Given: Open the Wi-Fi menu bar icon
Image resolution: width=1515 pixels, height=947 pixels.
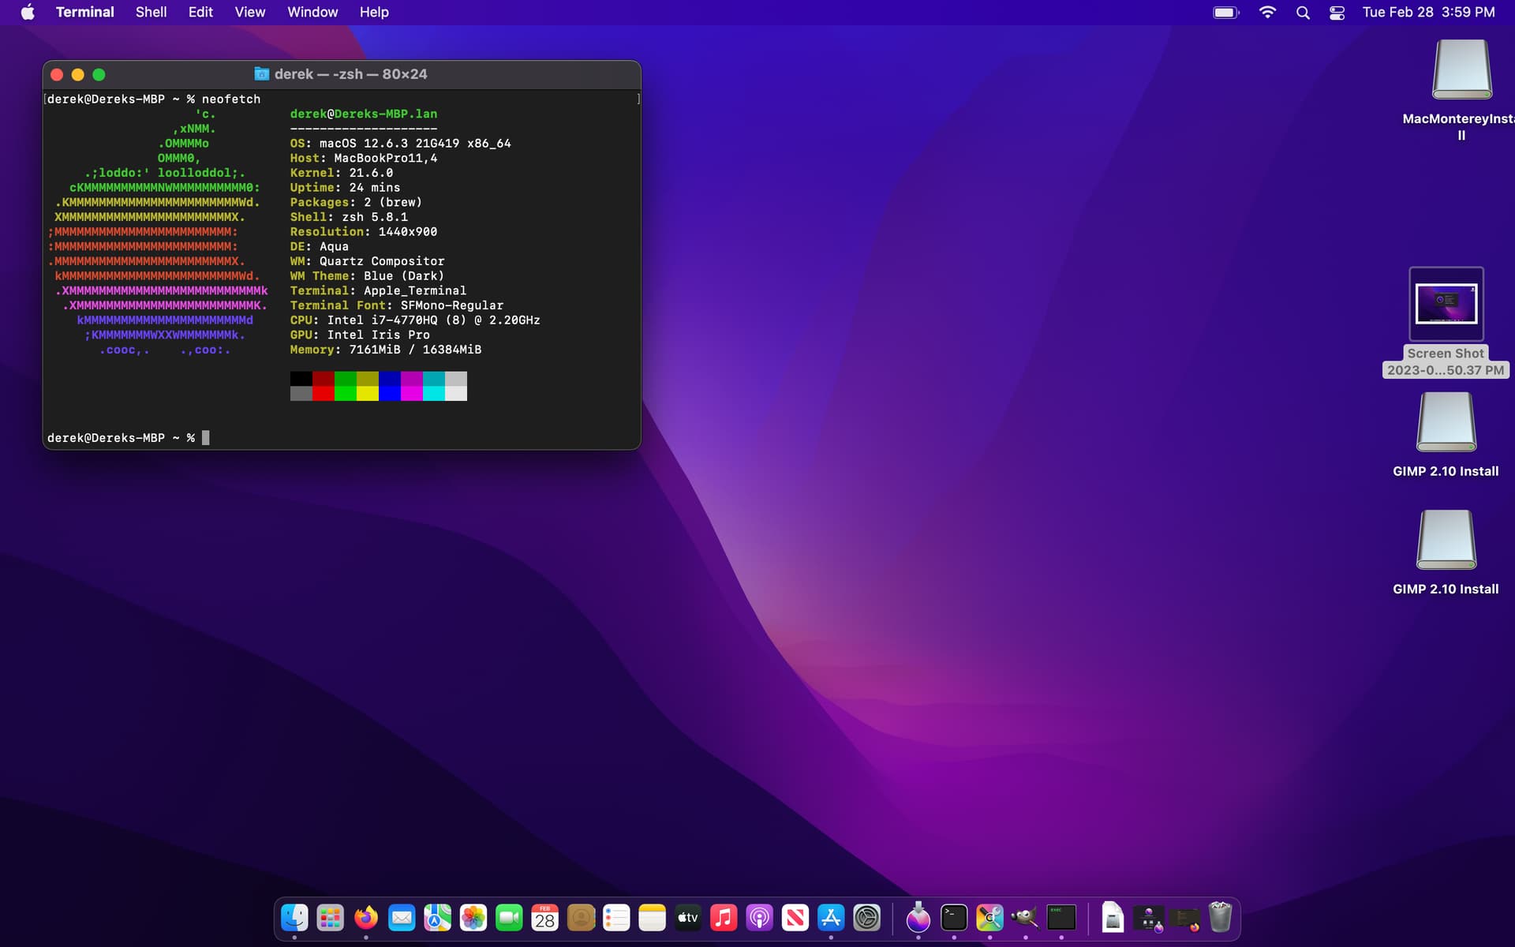Looking at the screenshot, I should coord(1267,12).
